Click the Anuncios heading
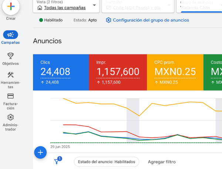The height and width of the screenshot is (169, 222). [x=47, y=41]
